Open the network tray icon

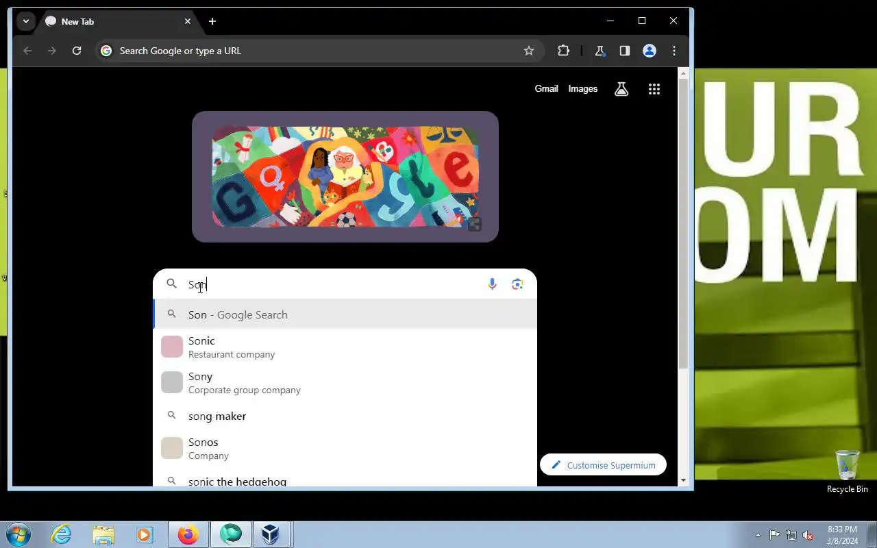tap(791, 535)
